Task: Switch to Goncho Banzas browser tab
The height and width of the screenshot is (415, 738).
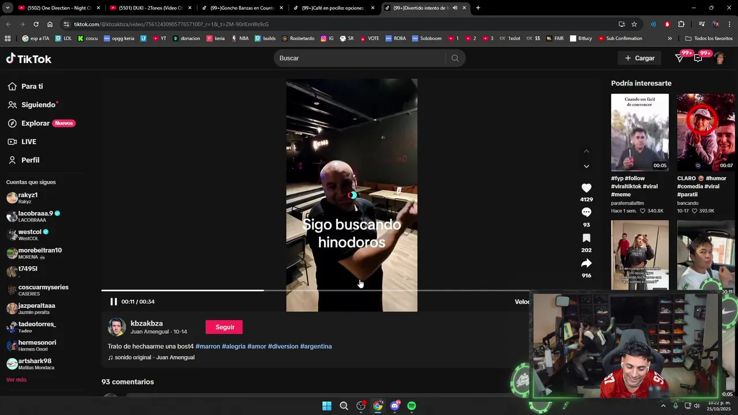Action: [x=241, y=8]
